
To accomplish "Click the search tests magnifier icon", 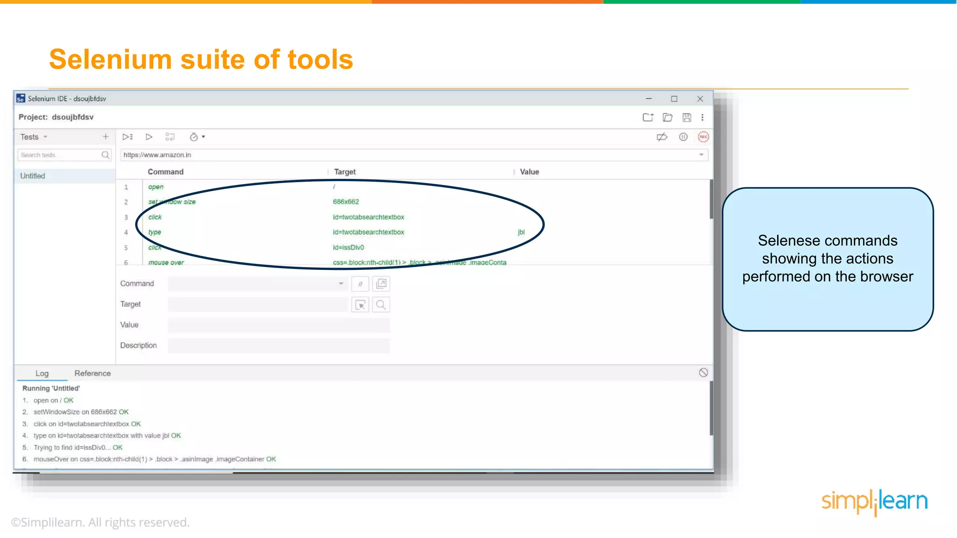I will tap(106, 155).
